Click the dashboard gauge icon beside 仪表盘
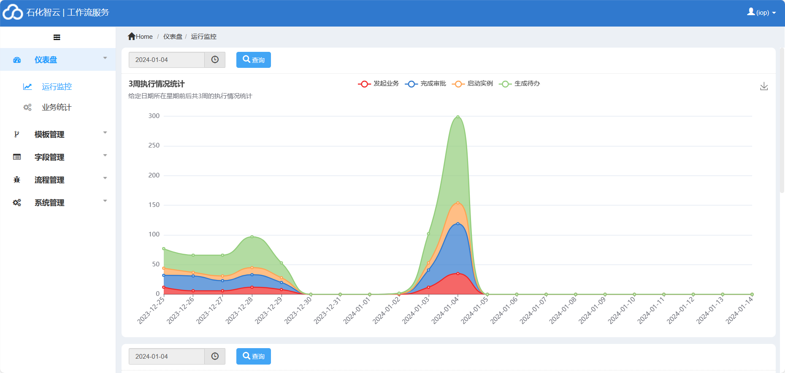This screenshot has height=373, width=785. coord(17,60)
